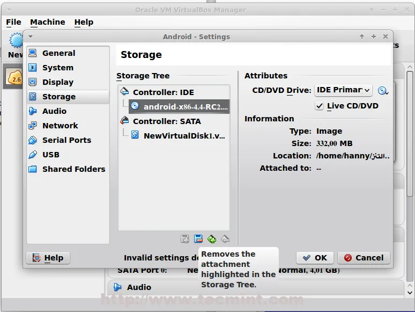415x312 pixels.
Task: Open the Machine menu
Action: point(47,22)
